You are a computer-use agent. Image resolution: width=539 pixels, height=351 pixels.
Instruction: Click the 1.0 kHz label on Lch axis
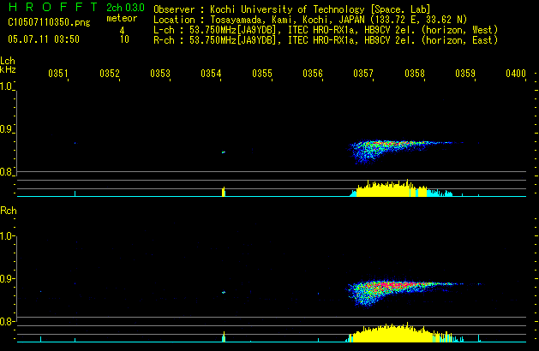coord(7,86)
